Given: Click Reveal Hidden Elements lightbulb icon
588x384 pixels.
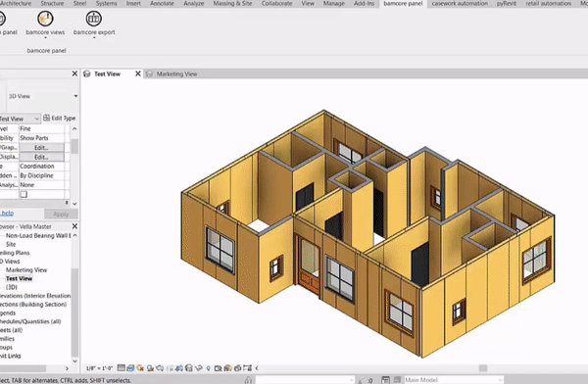Looking at the screenshot, I should click(x=208, y=368).
